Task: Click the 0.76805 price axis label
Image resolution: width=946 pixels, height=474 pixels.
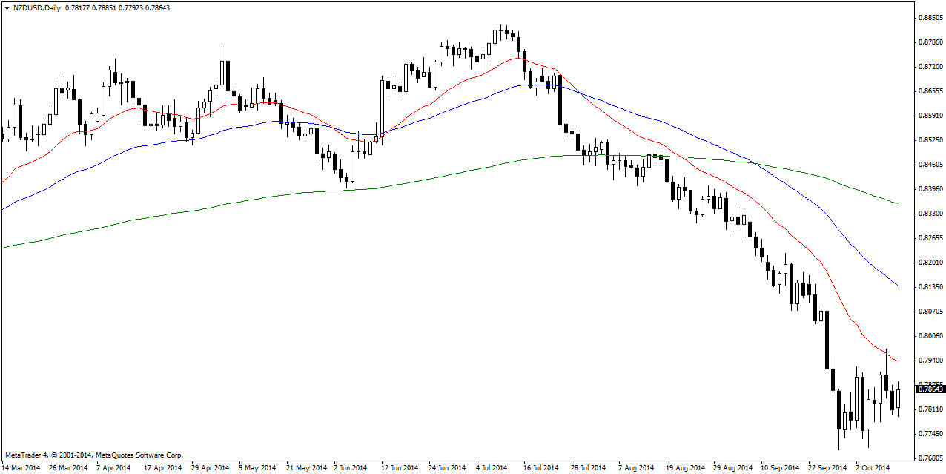Action: [x=930, y=458]
